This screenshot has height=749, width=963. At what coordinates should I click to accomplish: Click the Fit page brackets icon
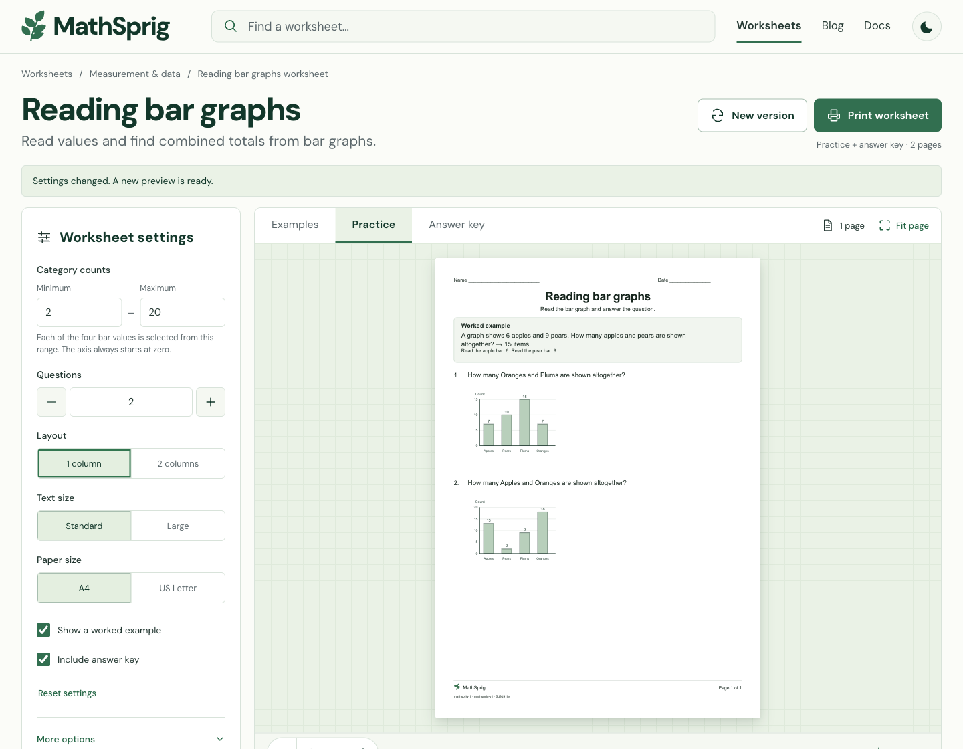coord(885,225)
